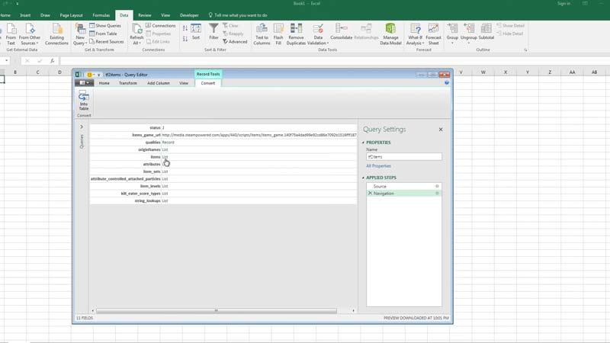The image size is (610, 343).
Task: Click the List link for item_sets
Action: point(165,171)
